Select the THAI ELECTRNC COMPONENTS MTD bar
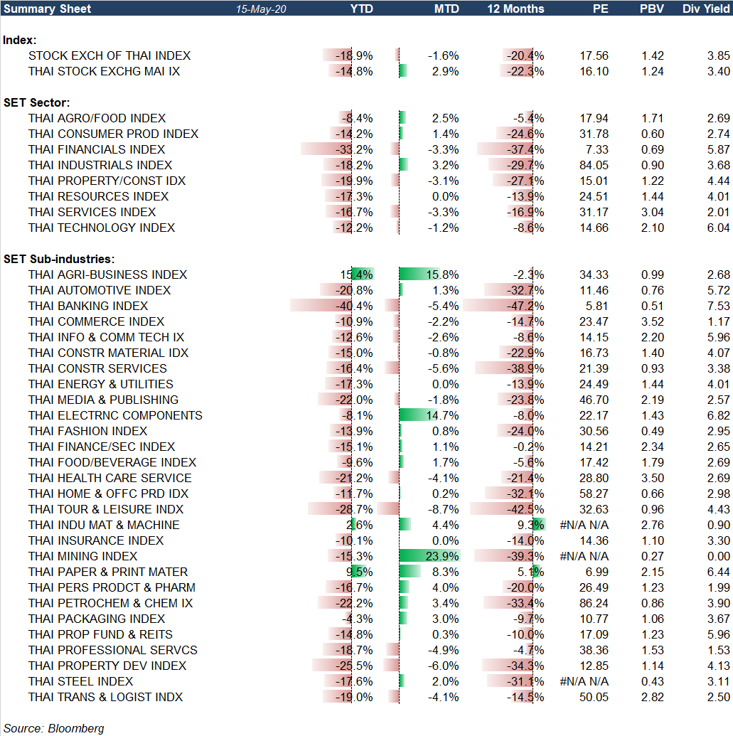 424,415
